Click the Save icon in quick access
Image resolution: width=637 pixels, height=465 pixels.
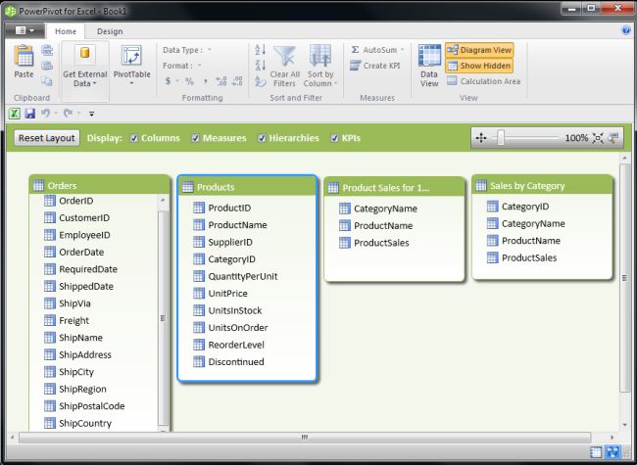pyautogui.click(x=29, y=114)
